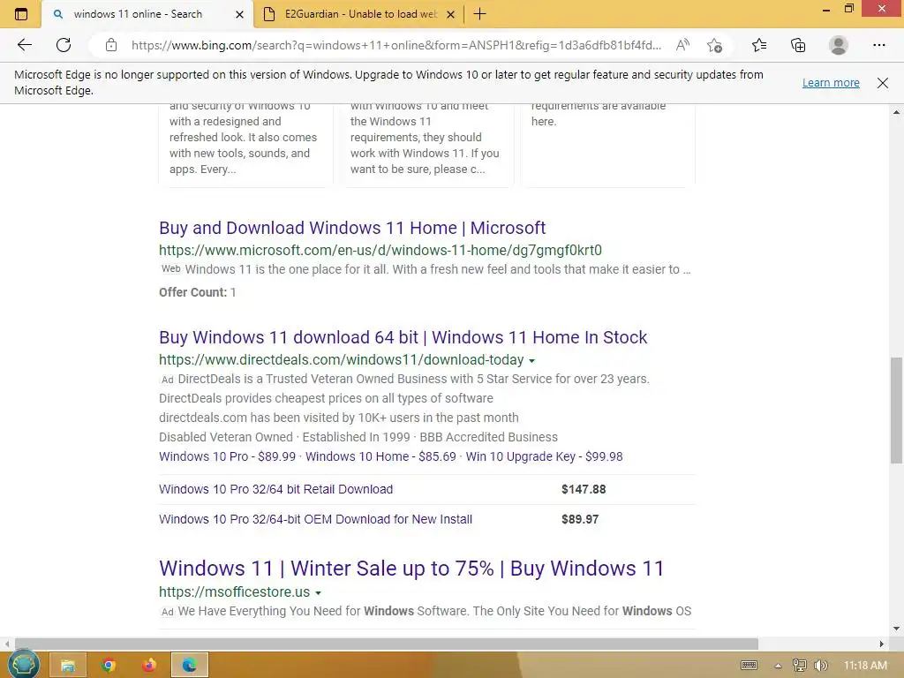Screen dimensions: 904x678
Task: Launch Firefox from the taskbar
Action: tap(148, 666)
